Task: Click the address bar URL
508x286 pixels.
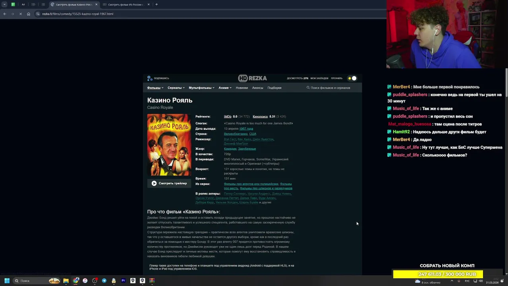Action: (x=78, y=14)
